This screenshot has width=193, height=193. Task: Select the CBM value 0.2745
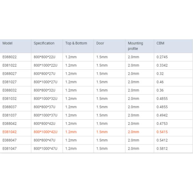pos(162,57)
